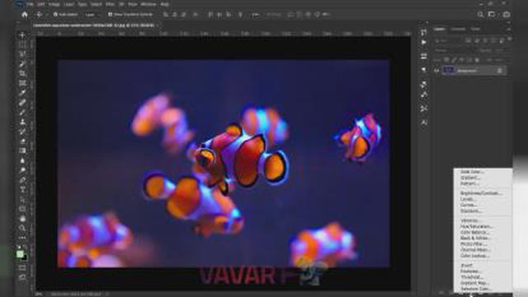The height and width of the screenshot is (297, 528).
Task: Open the File menu
Action: 30,4
